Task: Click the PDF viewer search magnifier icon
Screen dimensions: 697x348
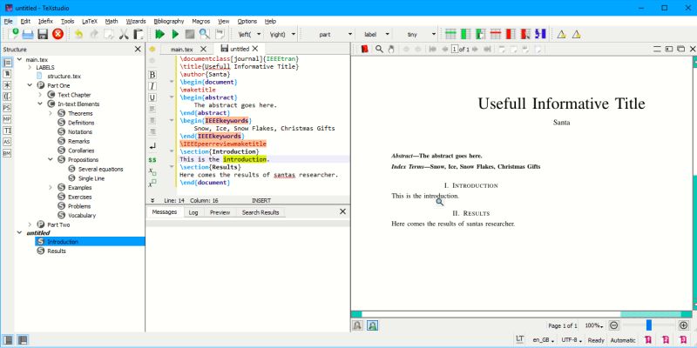Action: pos(379,50)
